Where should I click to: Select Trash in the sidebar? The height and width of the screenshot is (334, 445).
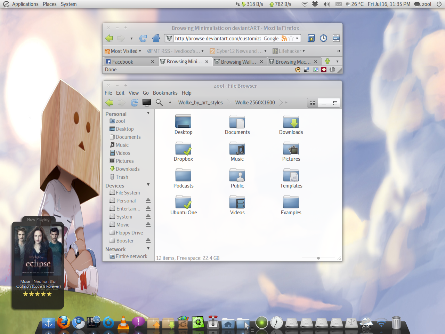[119, 177]
